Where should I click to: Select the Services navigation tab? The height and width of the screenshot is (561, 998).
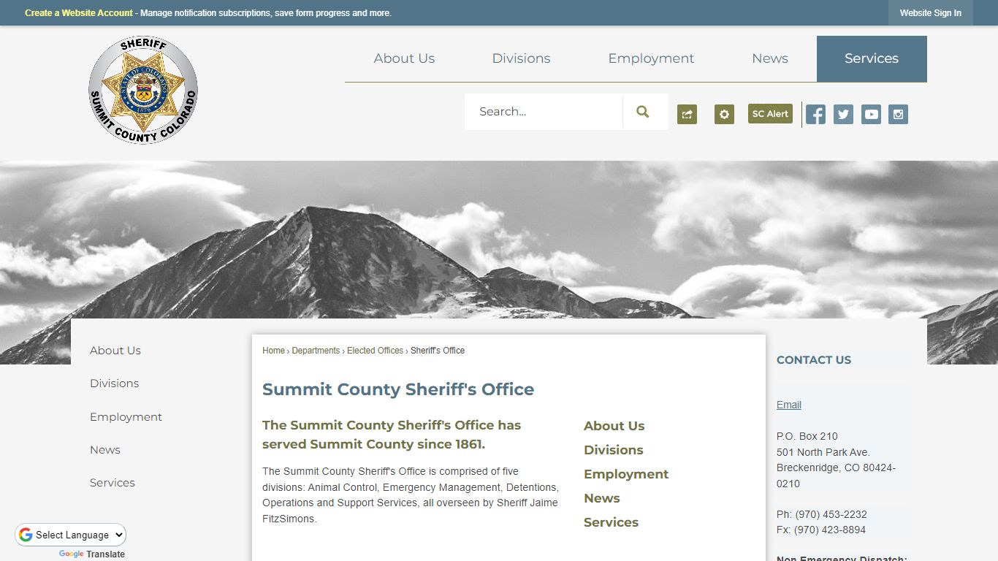[x=871, y=58]
